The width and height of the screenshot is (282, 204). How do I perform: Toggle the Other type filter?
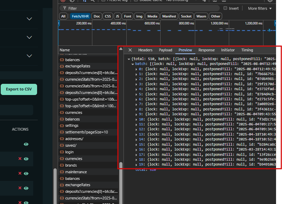216,16
